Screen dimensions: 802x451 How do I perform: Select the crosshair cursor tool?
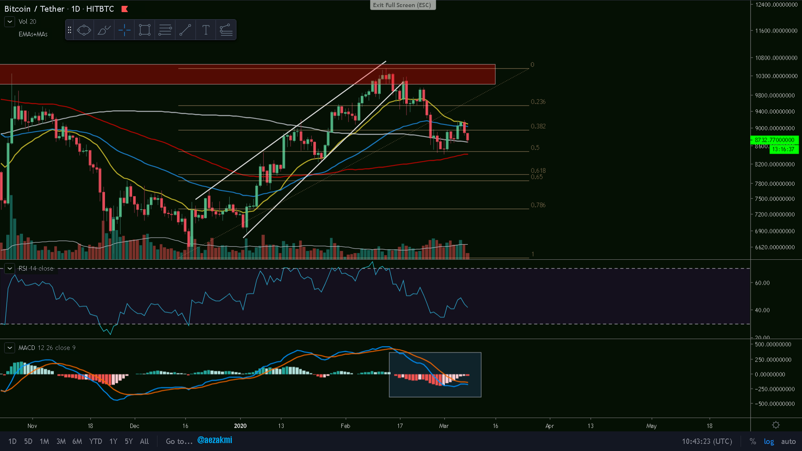[x=124, y=30]
